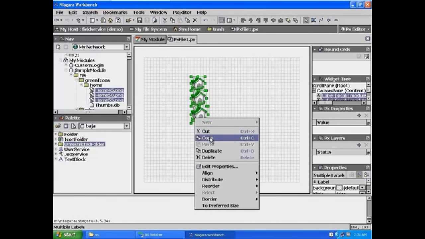
Task: Collapse the SampleModule tree node
Action: click(66, 70)
